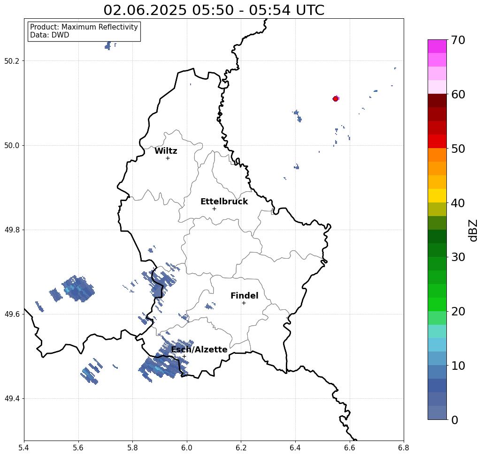Click the plus marker below Findel
Viewport: 483px width, 456px height.
(x=244, y=303)
